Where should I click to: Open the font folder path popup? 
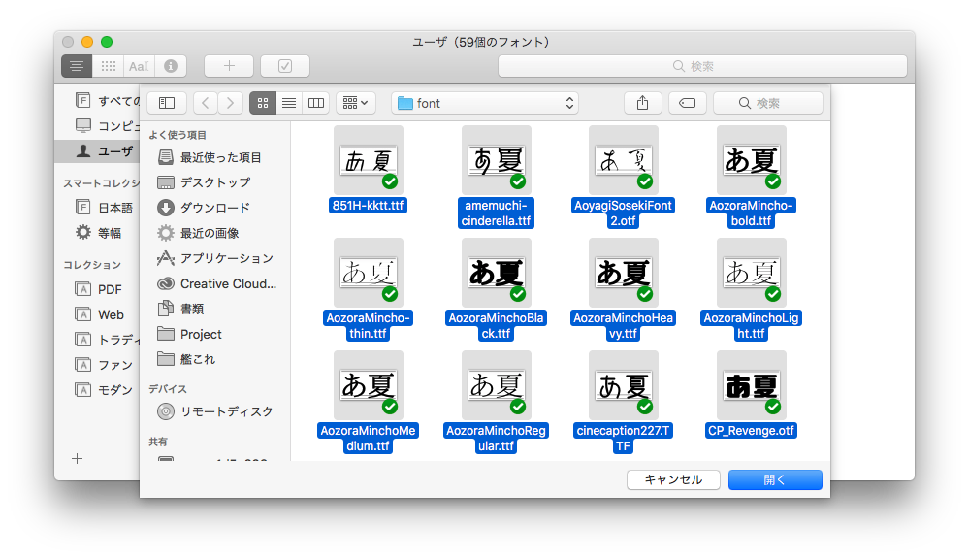point(485,103)
